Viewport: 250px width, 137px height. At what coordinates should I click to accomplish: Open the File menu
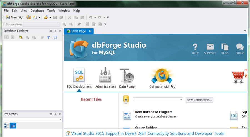click(6, 11)
